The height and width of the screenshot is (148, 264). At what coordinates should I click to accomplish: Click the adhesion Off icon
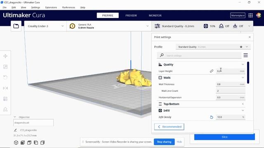[x=235, y=26]
